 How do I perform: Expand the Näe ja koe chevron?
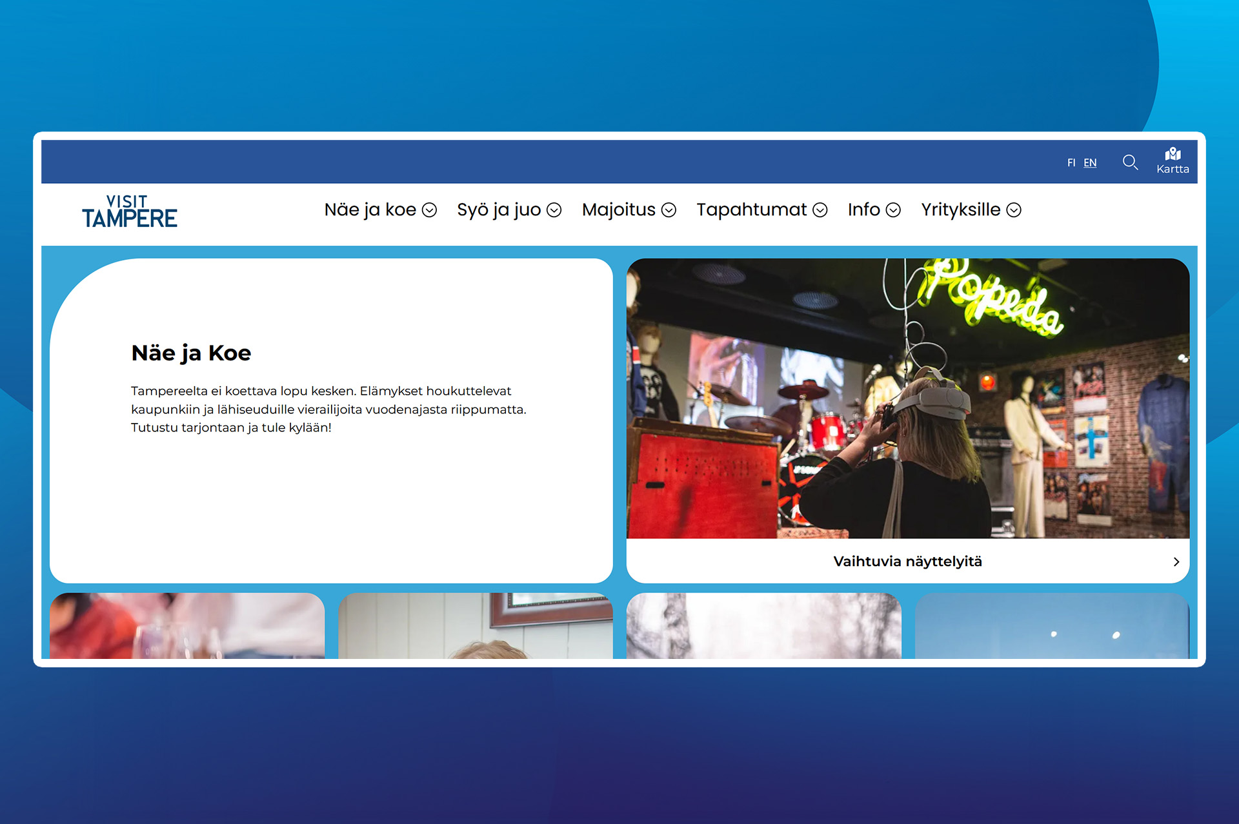430,210
